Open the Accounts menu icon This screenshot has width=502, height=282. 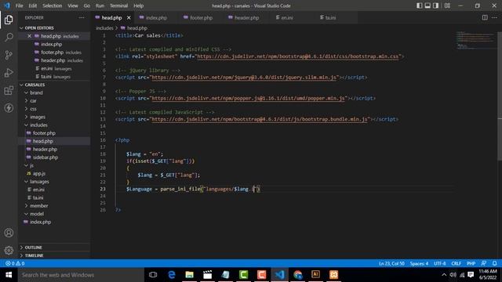pos(9,233)
